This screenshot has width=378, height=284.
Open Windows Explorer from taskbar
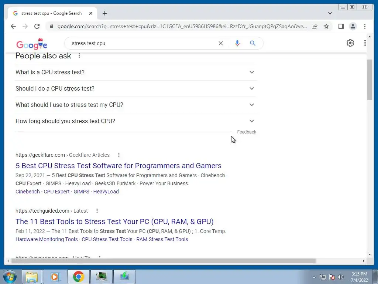(x=32, y=277)
